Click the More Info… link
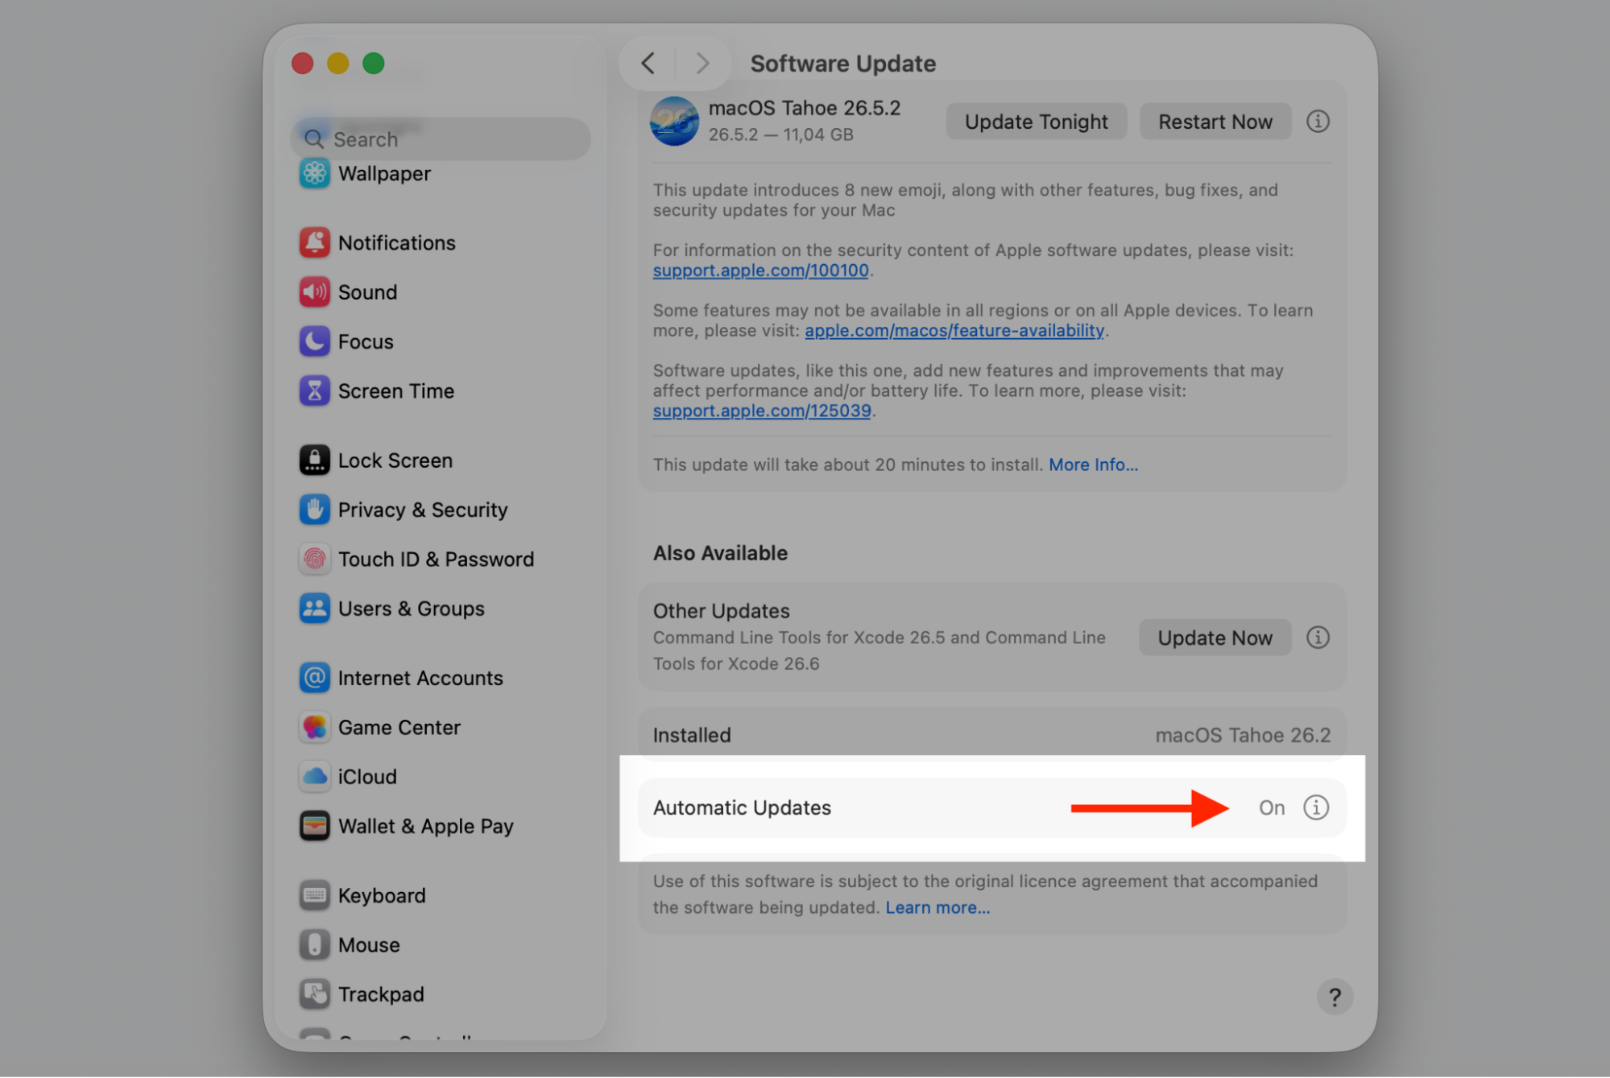This screenshot has height=1078, width=1610. tap(1093, 465)
